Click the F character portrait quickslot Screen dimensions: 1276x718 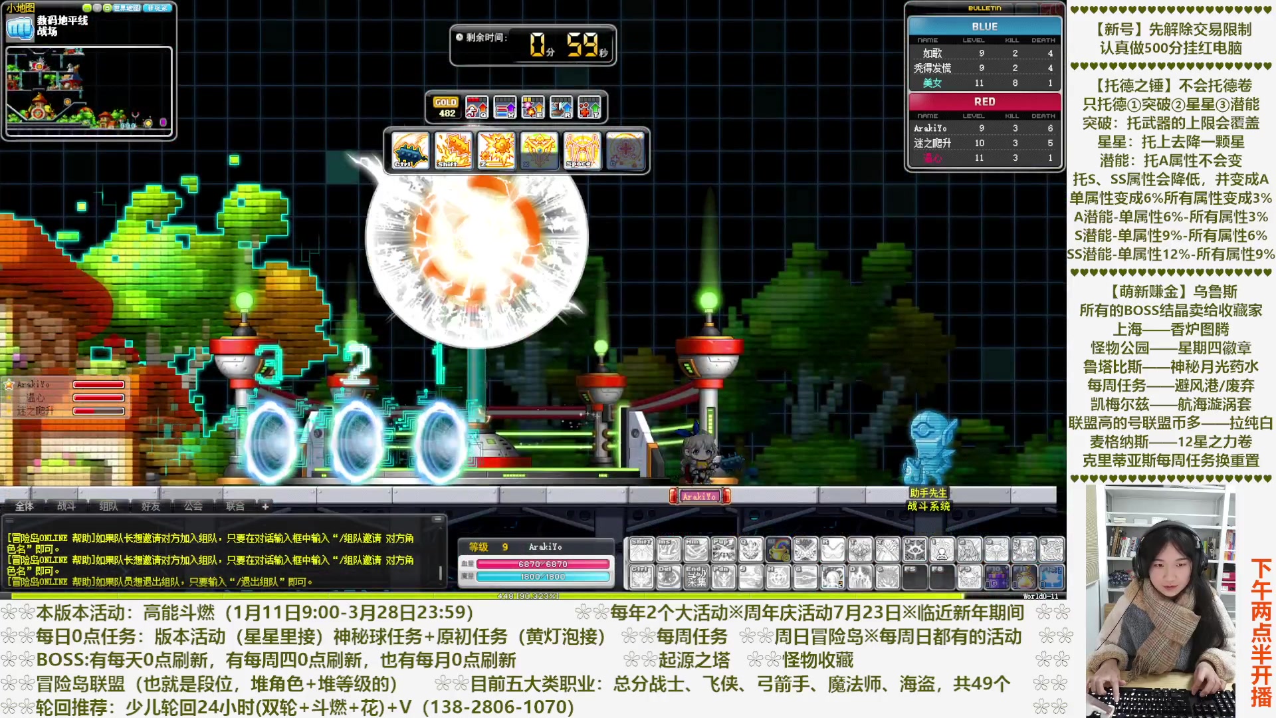tap(833, 577)
